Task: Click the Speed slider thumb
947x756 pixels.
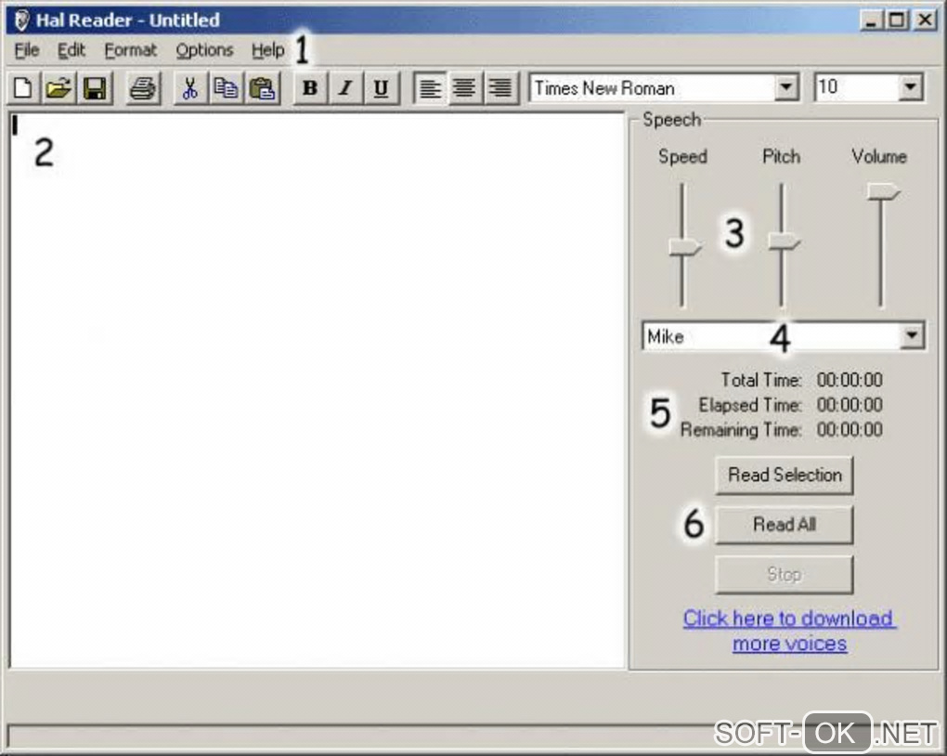Action: 685,246
